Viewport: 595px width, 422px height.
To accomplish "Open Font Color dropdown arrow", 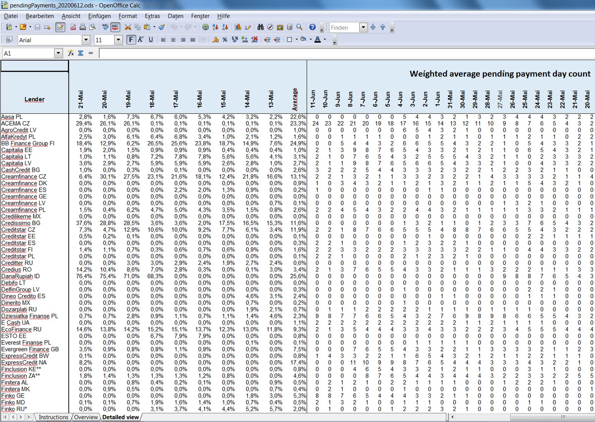I will click(325, 40).
